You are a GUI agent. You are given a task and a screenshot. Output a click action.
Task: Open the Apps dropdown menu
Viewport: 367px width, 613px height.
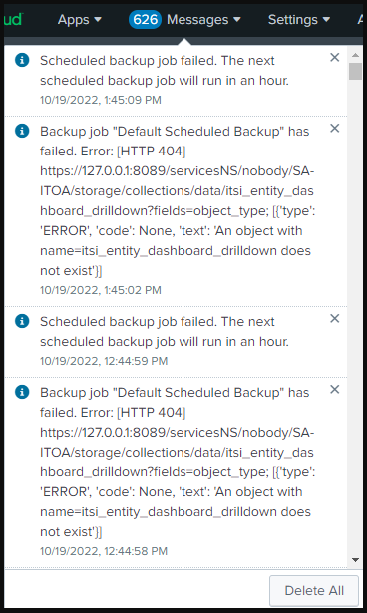point(80,20)
